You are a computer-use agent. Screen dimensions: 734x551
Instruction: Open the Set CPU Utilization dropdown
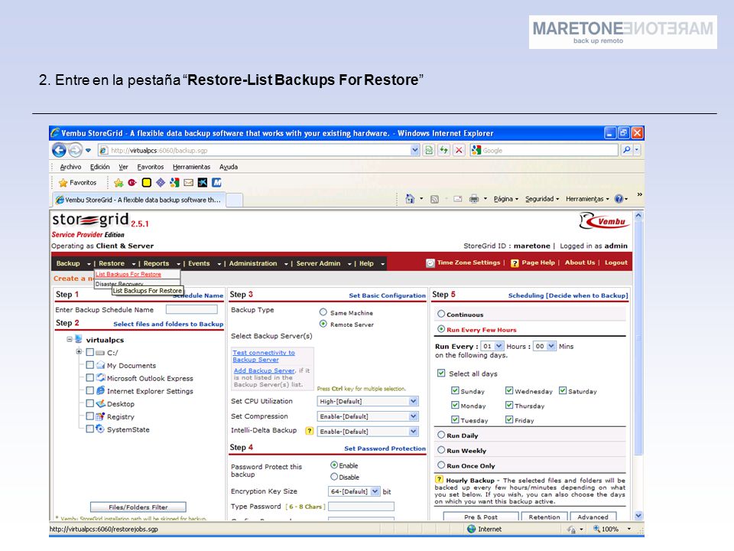[368, 401]
